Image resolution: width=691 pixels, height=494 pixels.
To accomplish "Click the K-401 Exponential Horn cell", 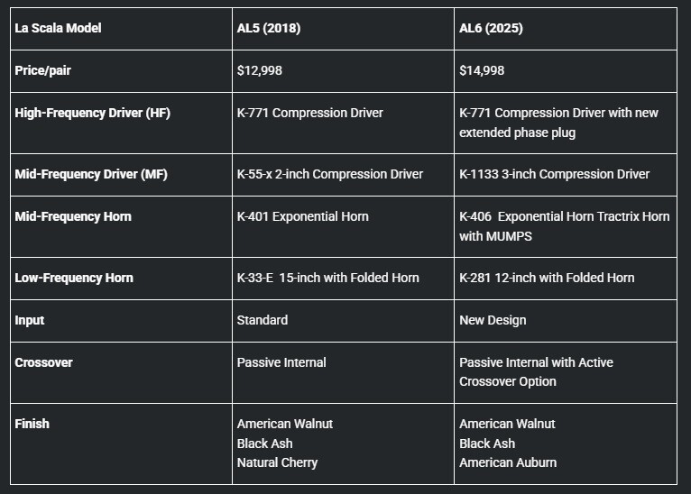I will tap(343, 227).
